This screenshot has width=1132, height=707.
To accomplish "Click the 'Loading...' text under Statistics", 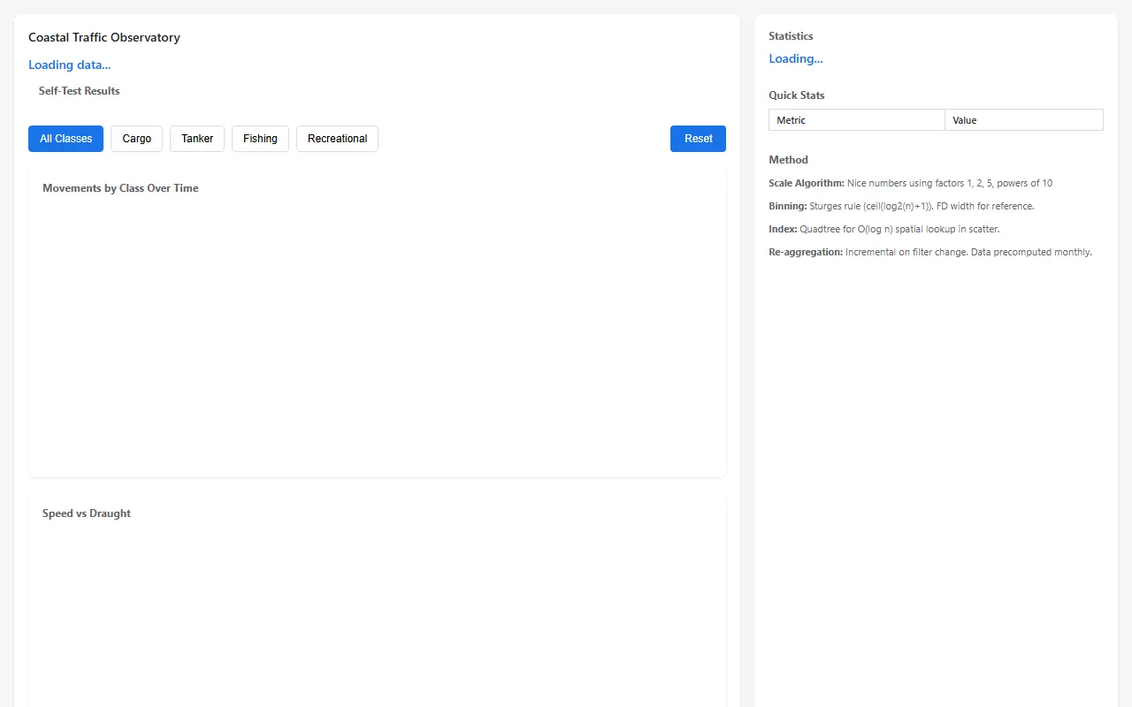I will coord(796,59).
